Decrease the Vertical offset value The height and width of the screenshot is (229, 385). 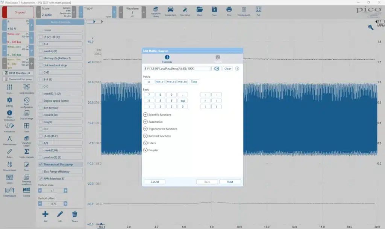coord(40,203)
